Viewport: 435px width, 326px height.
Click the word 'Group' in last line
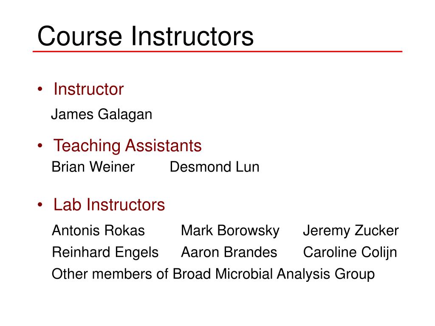[x=355, y=275]
